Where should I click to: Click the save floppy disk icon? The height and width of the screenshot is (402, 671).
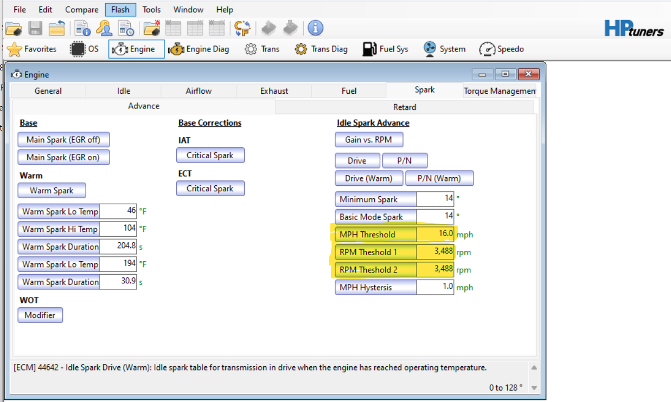[35, 28]
